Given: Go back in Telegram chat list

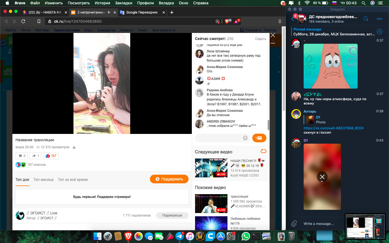Looking at the screenshot, I should (293, 19).
